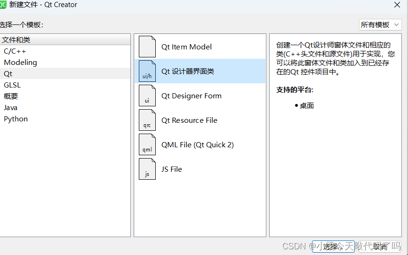Click the ui Designer Form file icon
408x255 pixels.
click(x=147, y=96)
